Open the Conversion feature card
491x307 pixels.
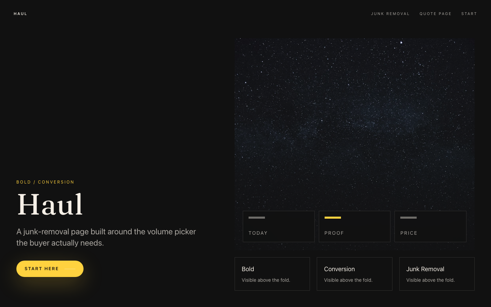coord(355,274)
